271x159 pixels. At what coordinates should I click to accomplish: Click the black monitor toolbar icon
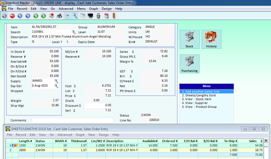coord(90,16)
